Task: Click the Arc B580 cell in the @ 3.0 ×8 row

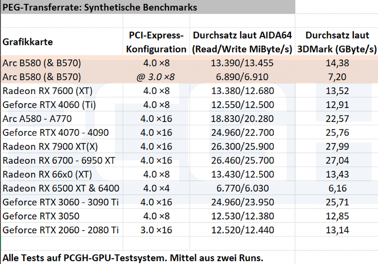Action: click(x=62, y=77)
